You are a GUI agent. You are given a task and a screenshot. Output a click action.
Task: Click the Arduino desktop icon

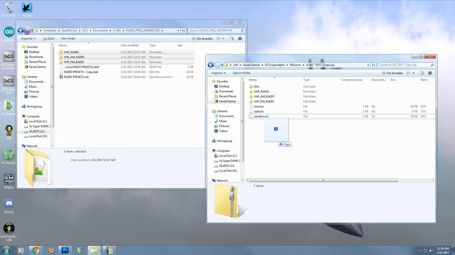click(9, 33)
